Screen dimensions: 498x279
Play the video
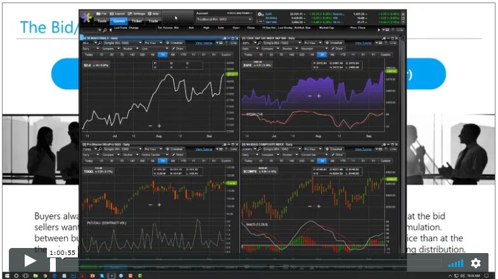(x=30, y=261)
